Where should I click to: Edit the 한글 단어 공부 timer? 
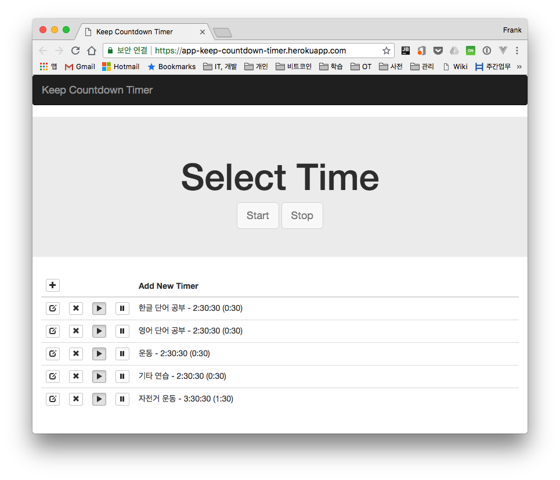pyautogui.click(x=53, y=308)
